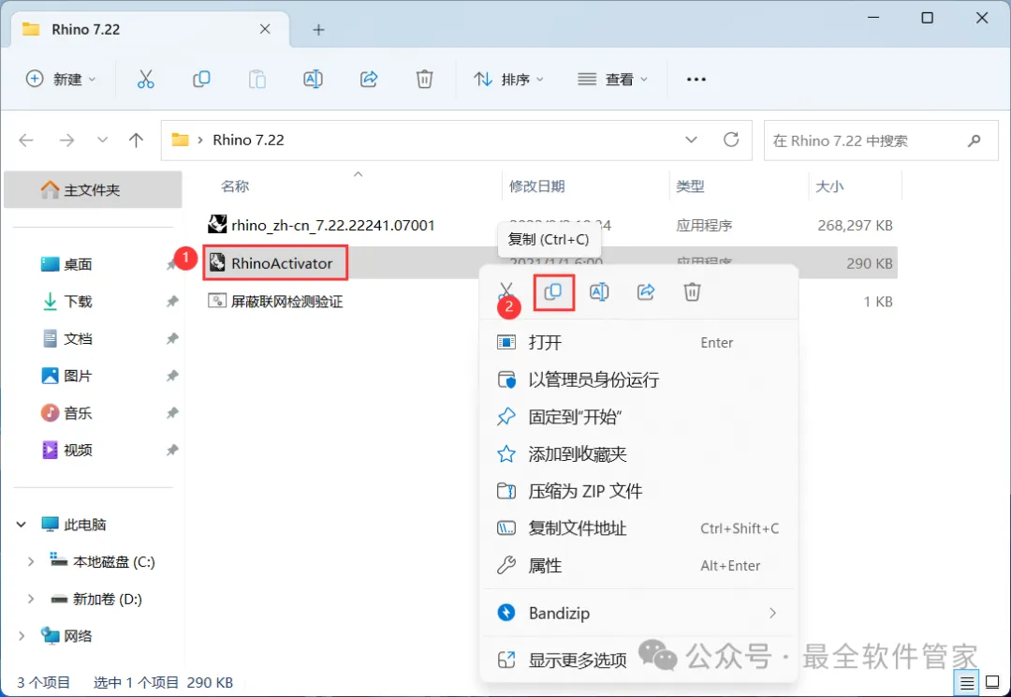Switch to large icons view in status bar
The height and width of the screenshot is (697, 1011).
(992, 682)
